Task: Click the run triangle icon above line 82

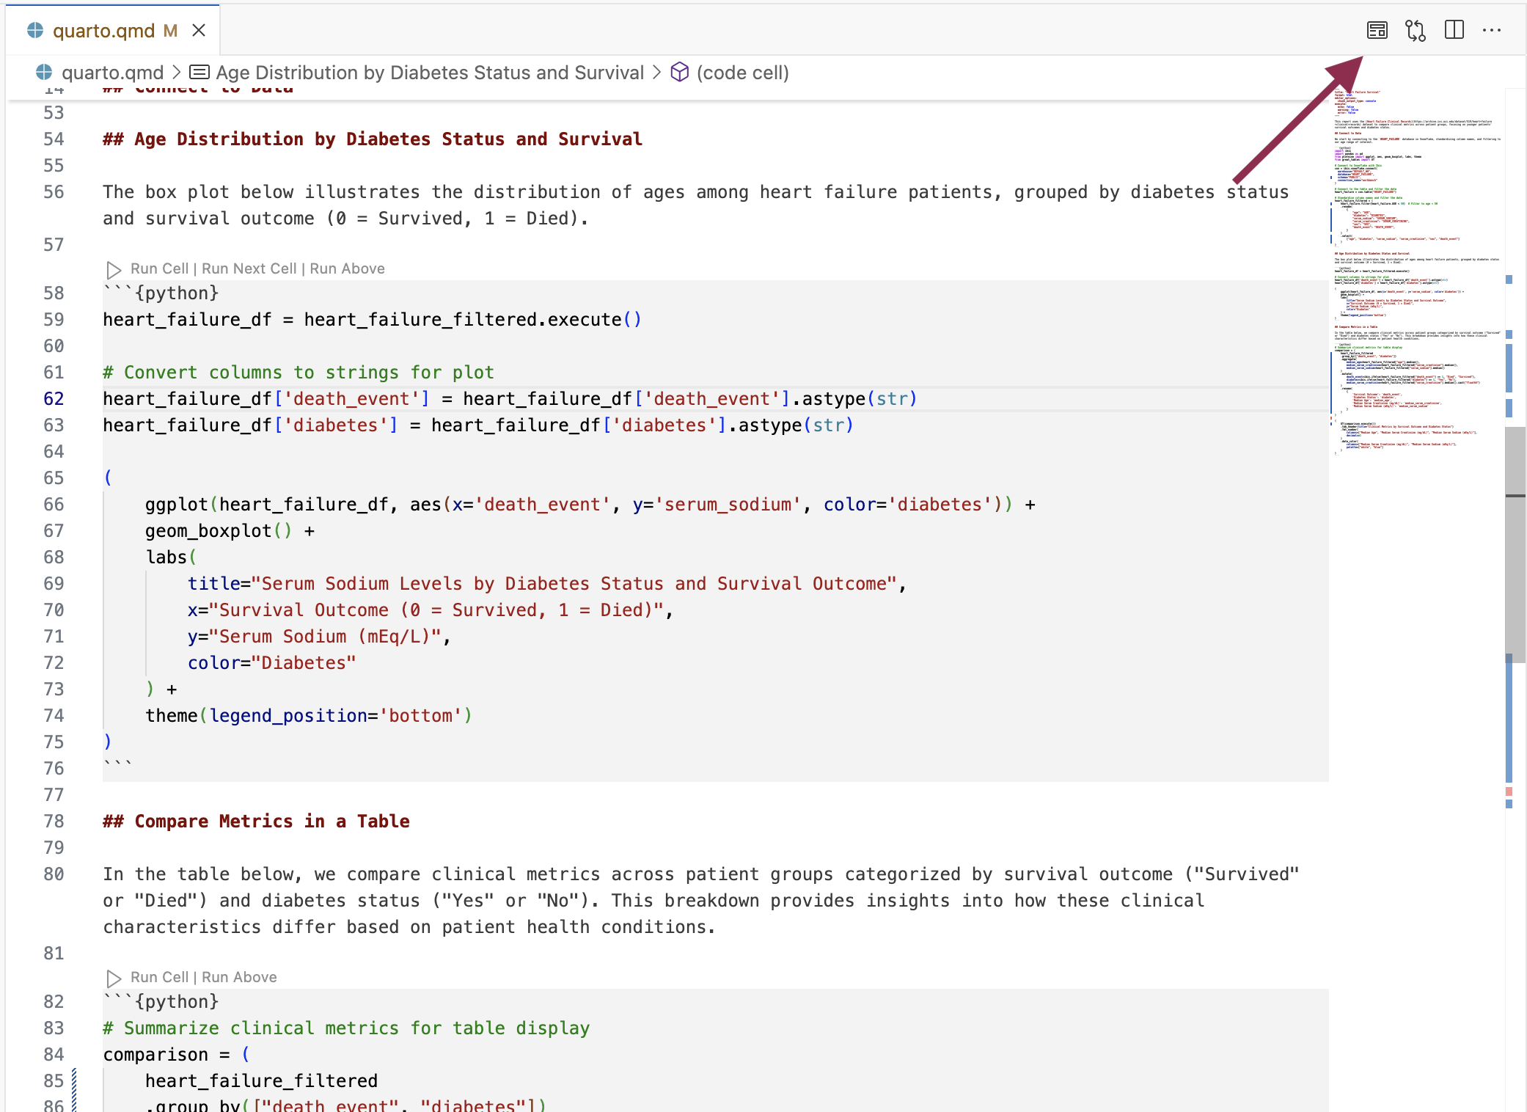Action: 114,978
